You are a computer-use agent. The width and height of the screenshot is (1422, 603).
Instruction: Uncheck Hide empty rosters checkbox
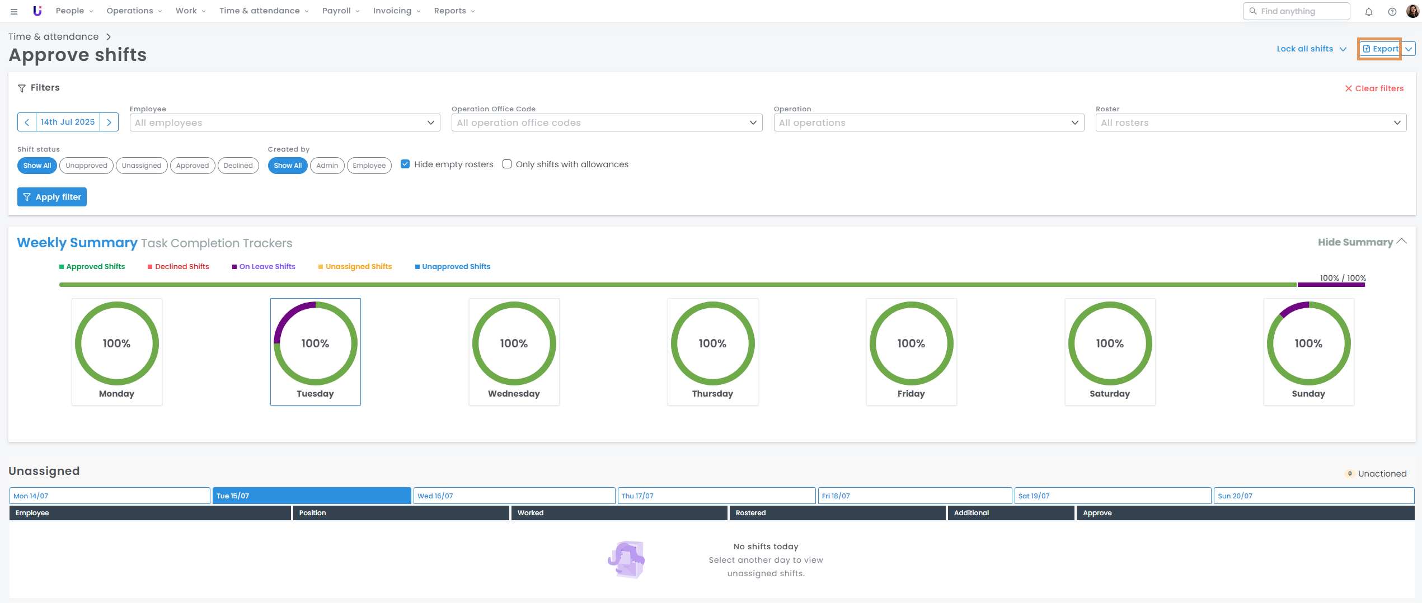coord(405,164)
